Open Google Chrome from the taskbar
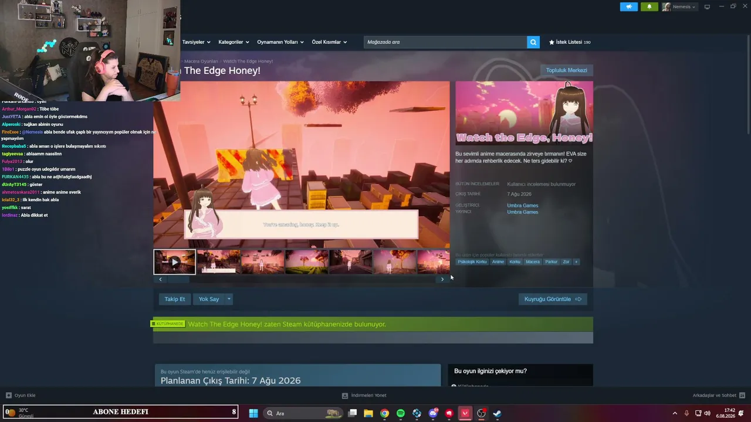Image resolution: width=751 pixels, height=422 pixels. (x=384, y=413)
